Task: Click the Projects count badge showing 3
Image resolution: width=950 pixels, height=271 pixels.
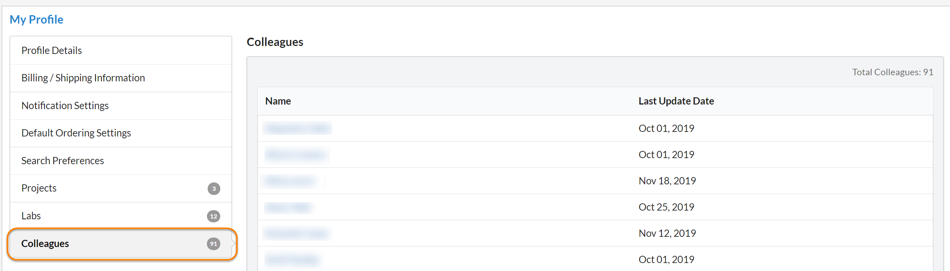Action: click(x=214, y=189)
